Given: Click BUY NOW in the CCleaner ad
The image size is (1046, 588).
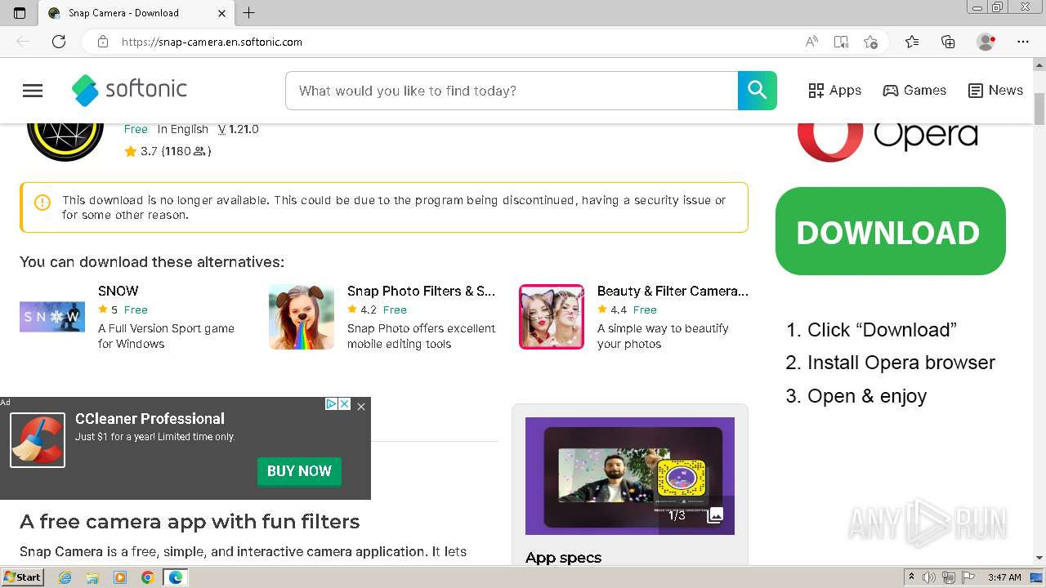Looking at the screenshot, I should point(299,471).
